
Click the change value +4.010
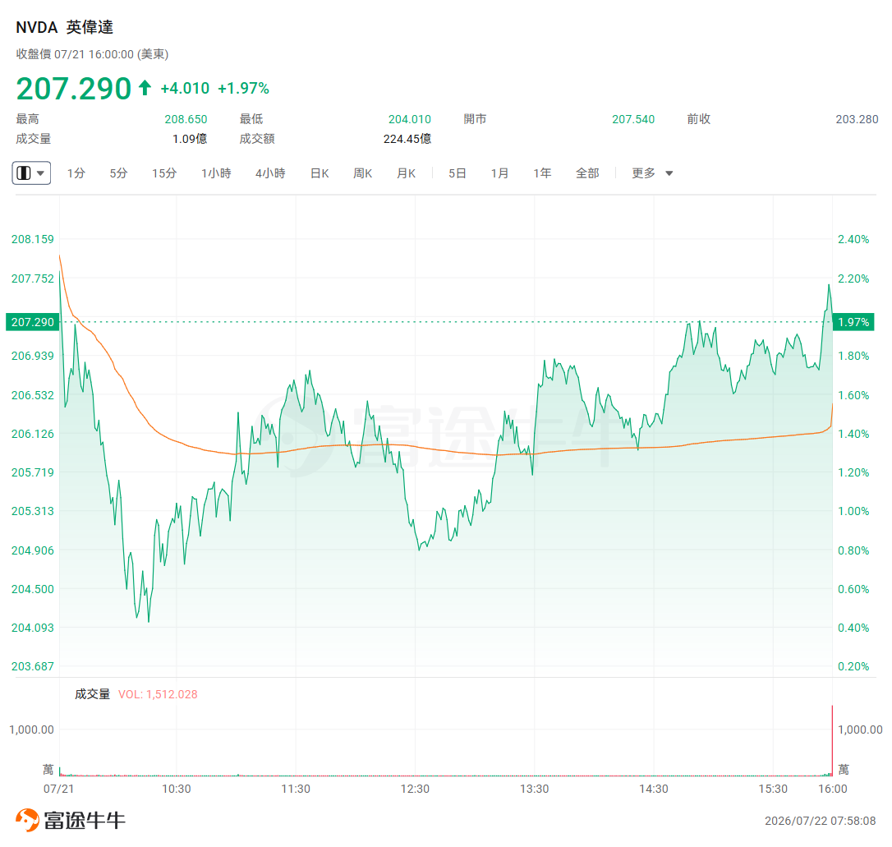(185, 88)
